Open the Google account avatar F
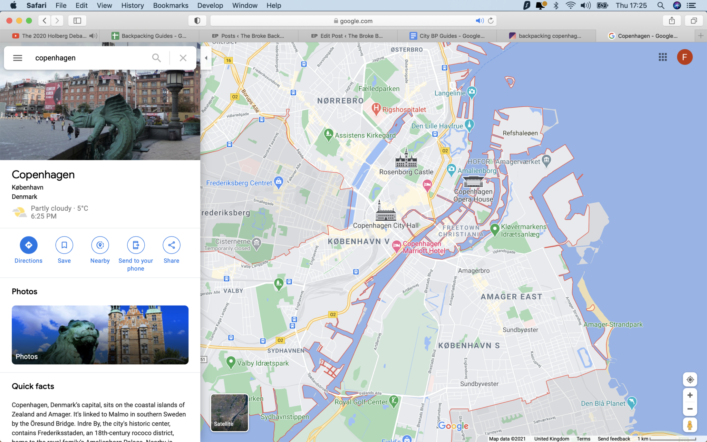The width and height of the screenshot is (707, 442). coord(685,57)
